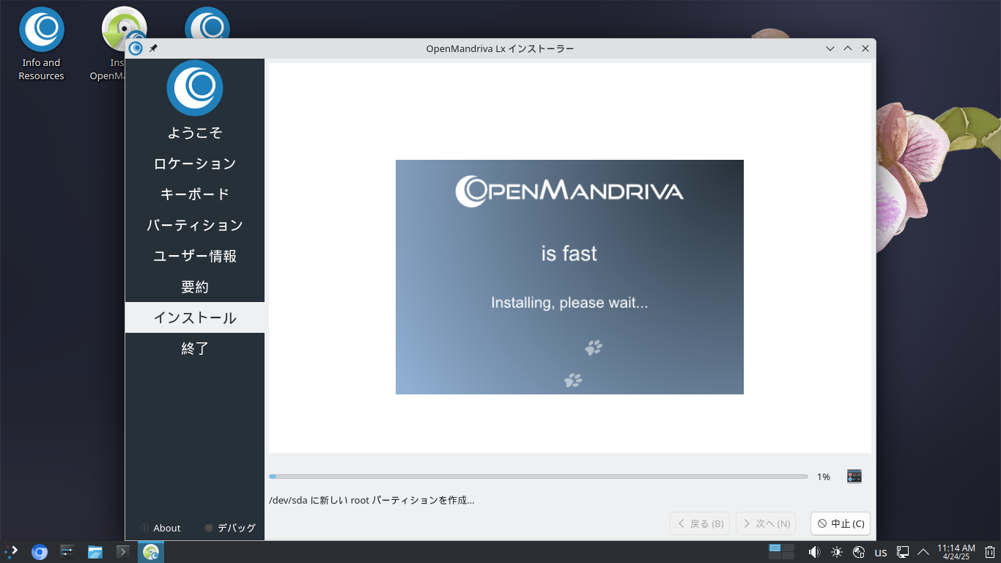Click the 戻る (B) back button

(x=700, y=523)
